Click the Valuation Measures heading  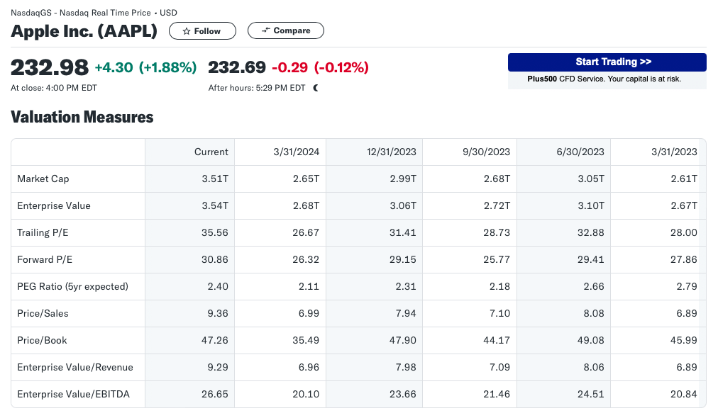pyautogui.click(x=82, y=117)
